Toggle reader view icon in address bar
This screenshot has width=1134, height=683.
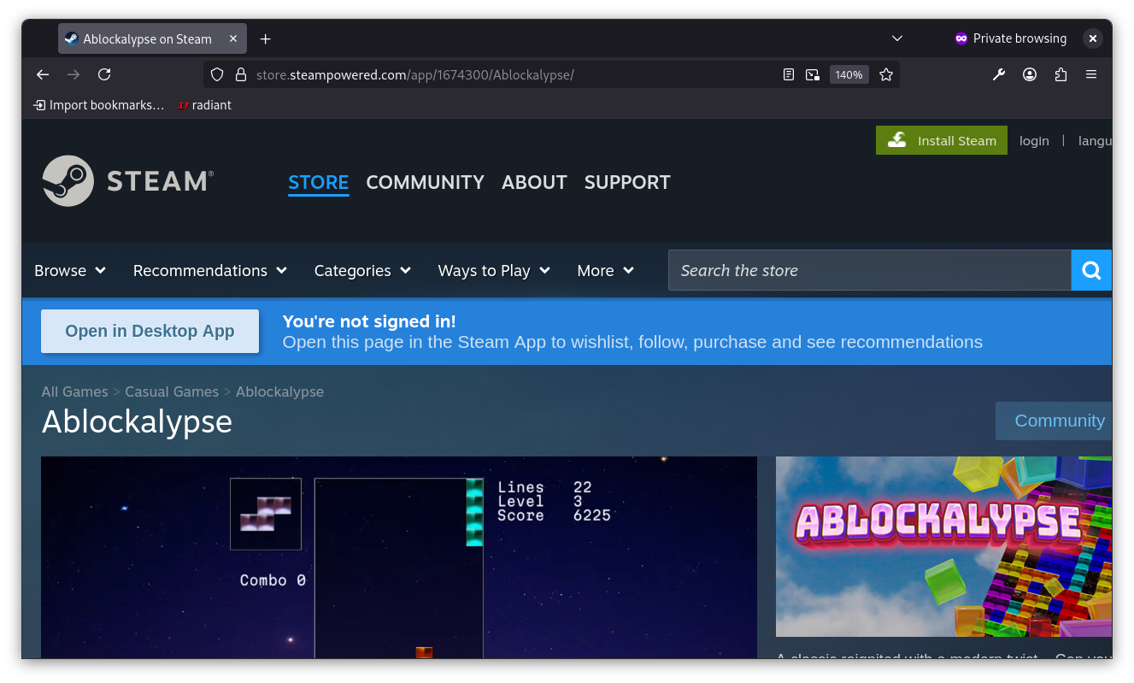click(x=789, y=74)
